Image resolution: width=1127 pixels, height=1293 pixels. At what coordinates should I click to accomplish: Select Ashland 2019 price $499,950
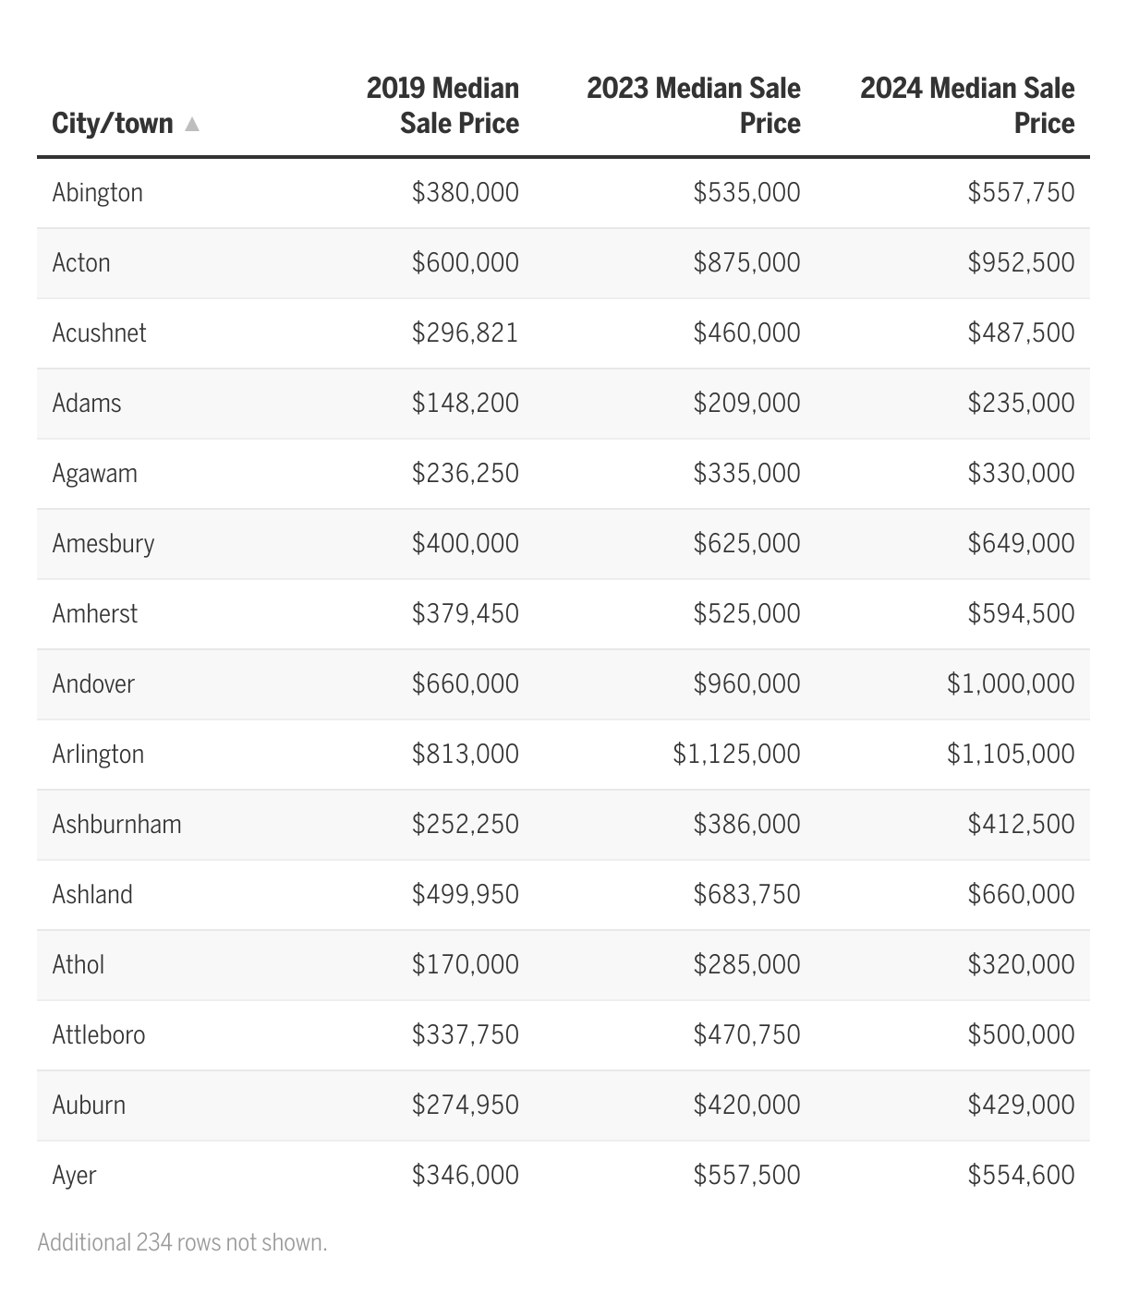pos(465,894)
